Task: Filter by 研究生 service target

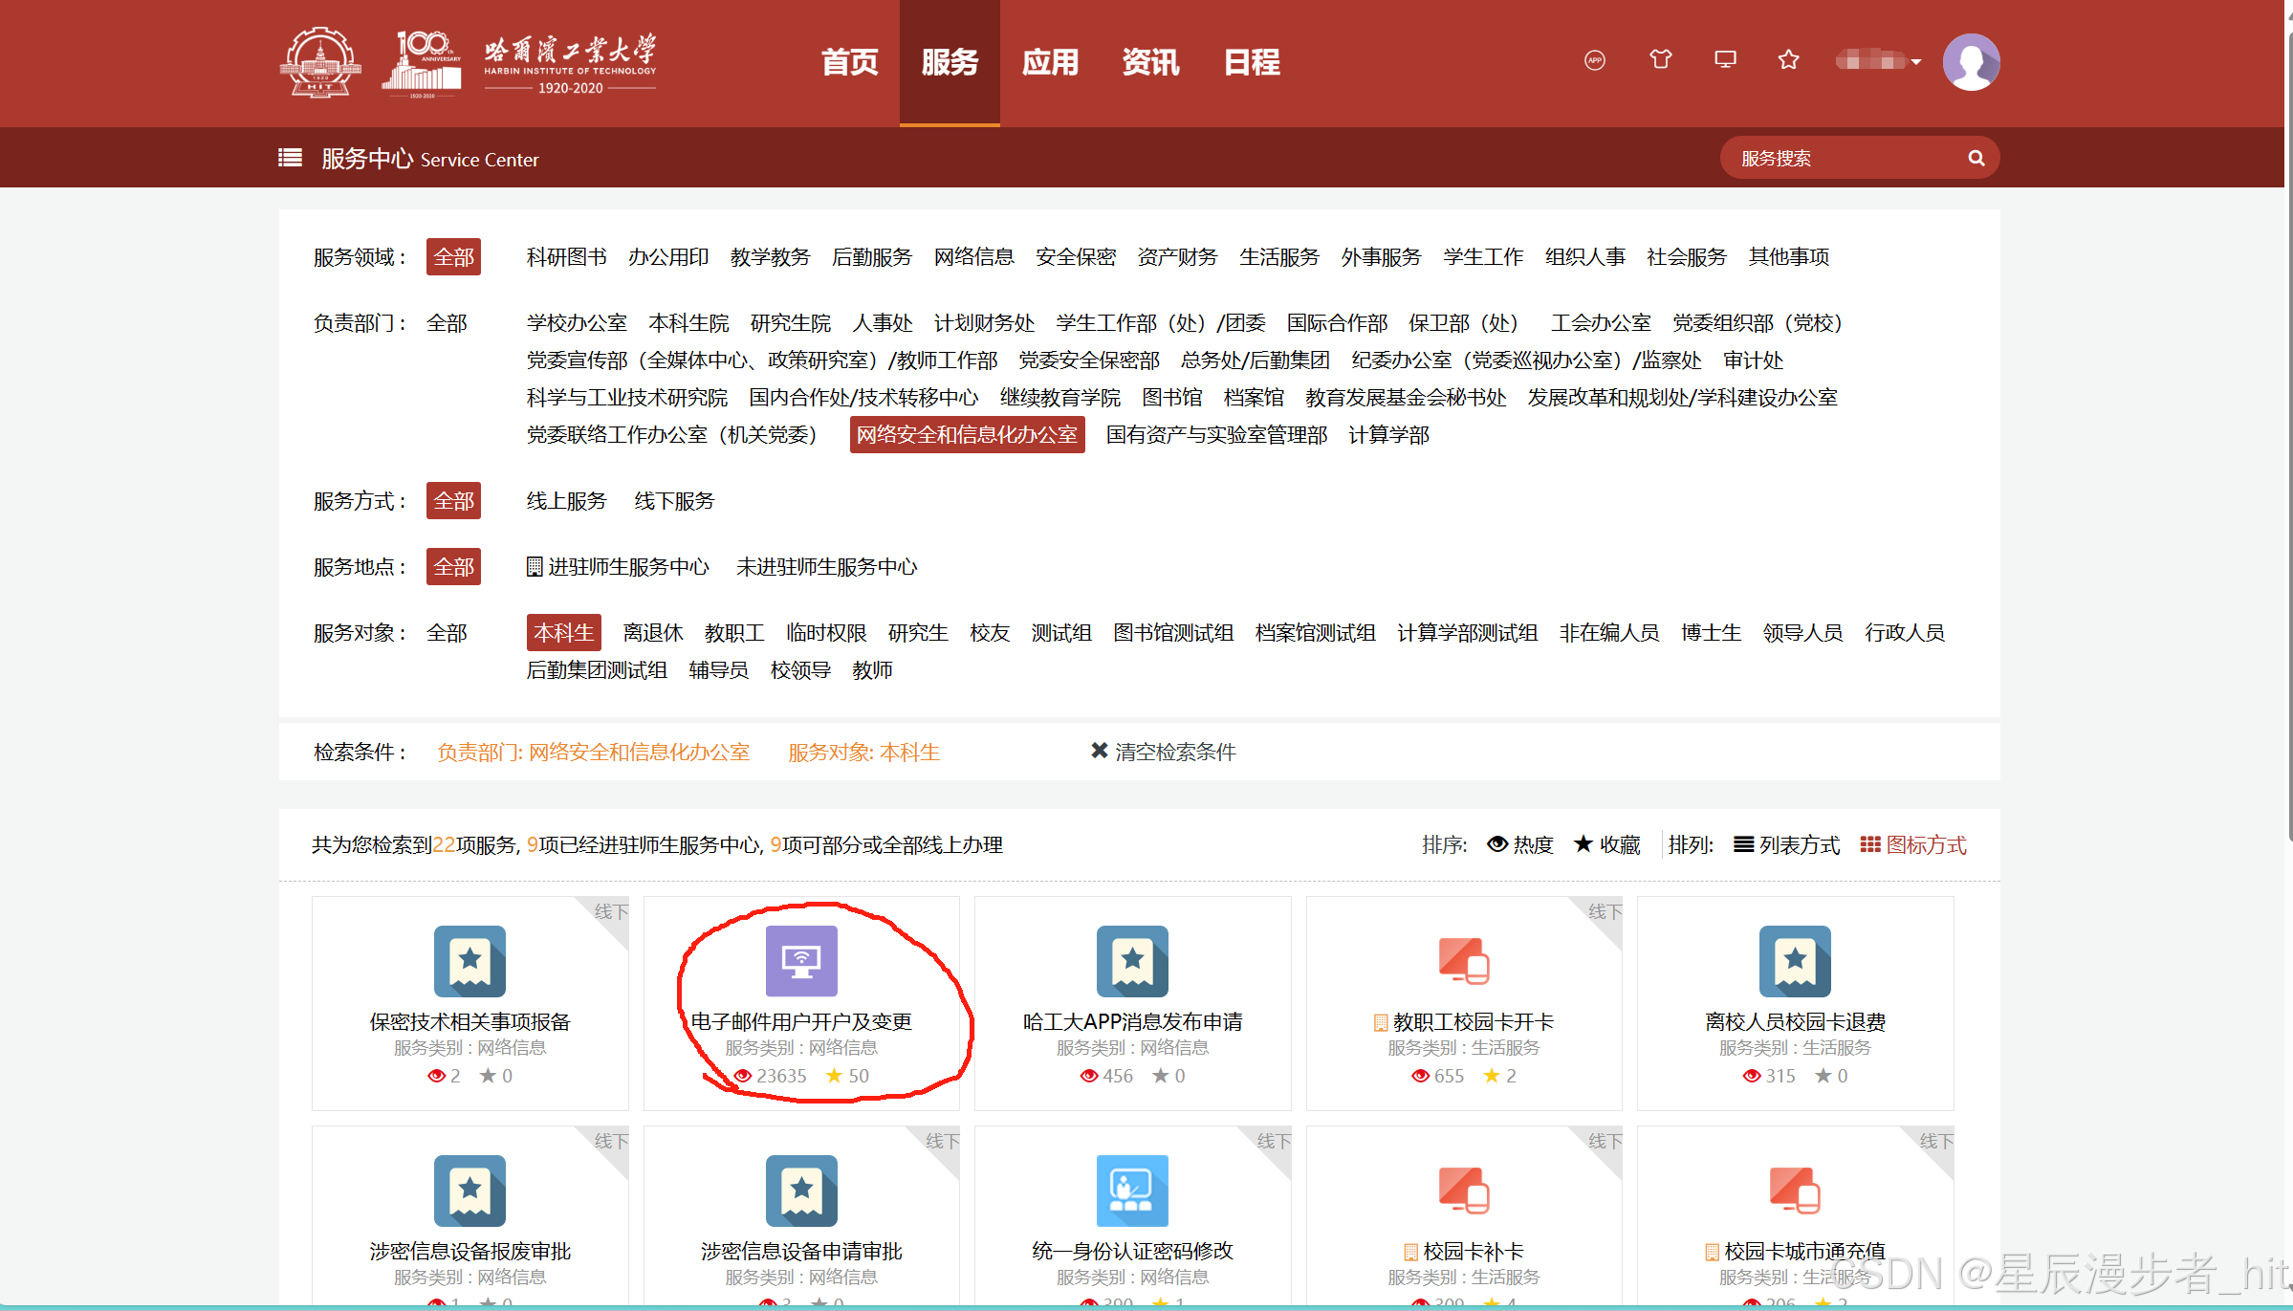Action: [917, 633]
